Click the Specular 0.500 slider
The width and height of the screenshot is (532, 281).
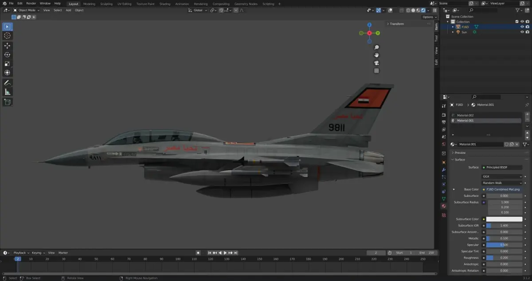505,245
